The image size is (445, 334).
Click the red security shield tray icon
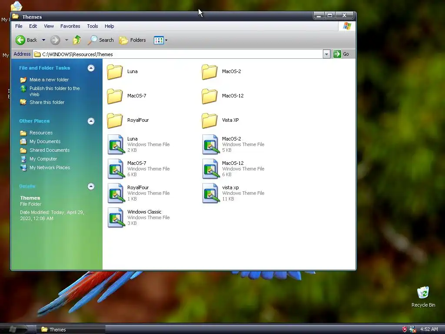[405, 329]
